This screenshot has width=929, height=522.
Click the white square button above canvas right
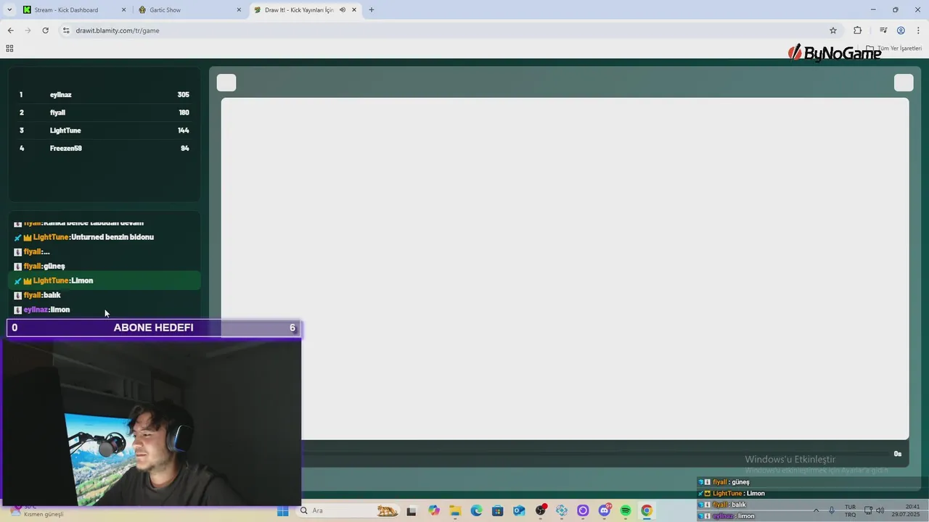coord(904,83)
